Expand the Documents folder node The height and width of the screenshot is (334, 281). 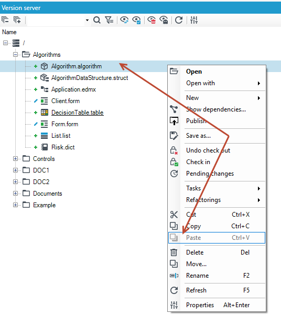(15, 194)
